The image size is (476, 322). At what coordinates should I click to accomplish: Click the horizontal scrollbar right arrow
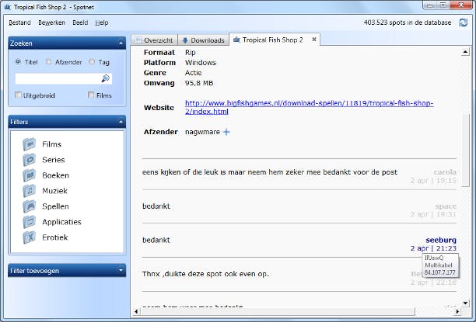tap(457, 311)
